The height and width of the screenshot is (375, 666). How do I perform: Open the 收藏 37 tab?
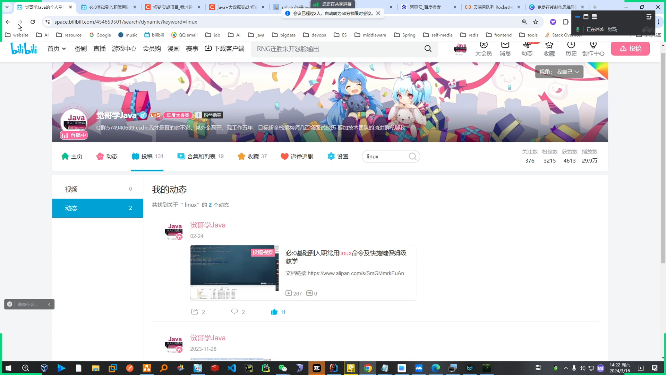tap(252, 157)
